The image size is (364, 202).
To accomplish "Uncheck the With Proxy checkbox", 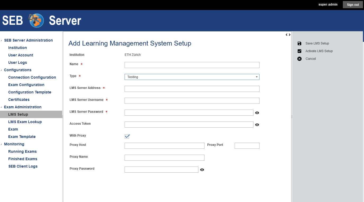I will pyautogui.click(x=127, y=136).
